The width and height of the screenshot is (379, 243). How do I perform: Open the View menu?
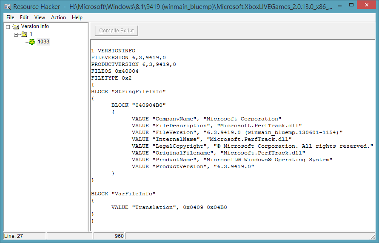[40, 17]
